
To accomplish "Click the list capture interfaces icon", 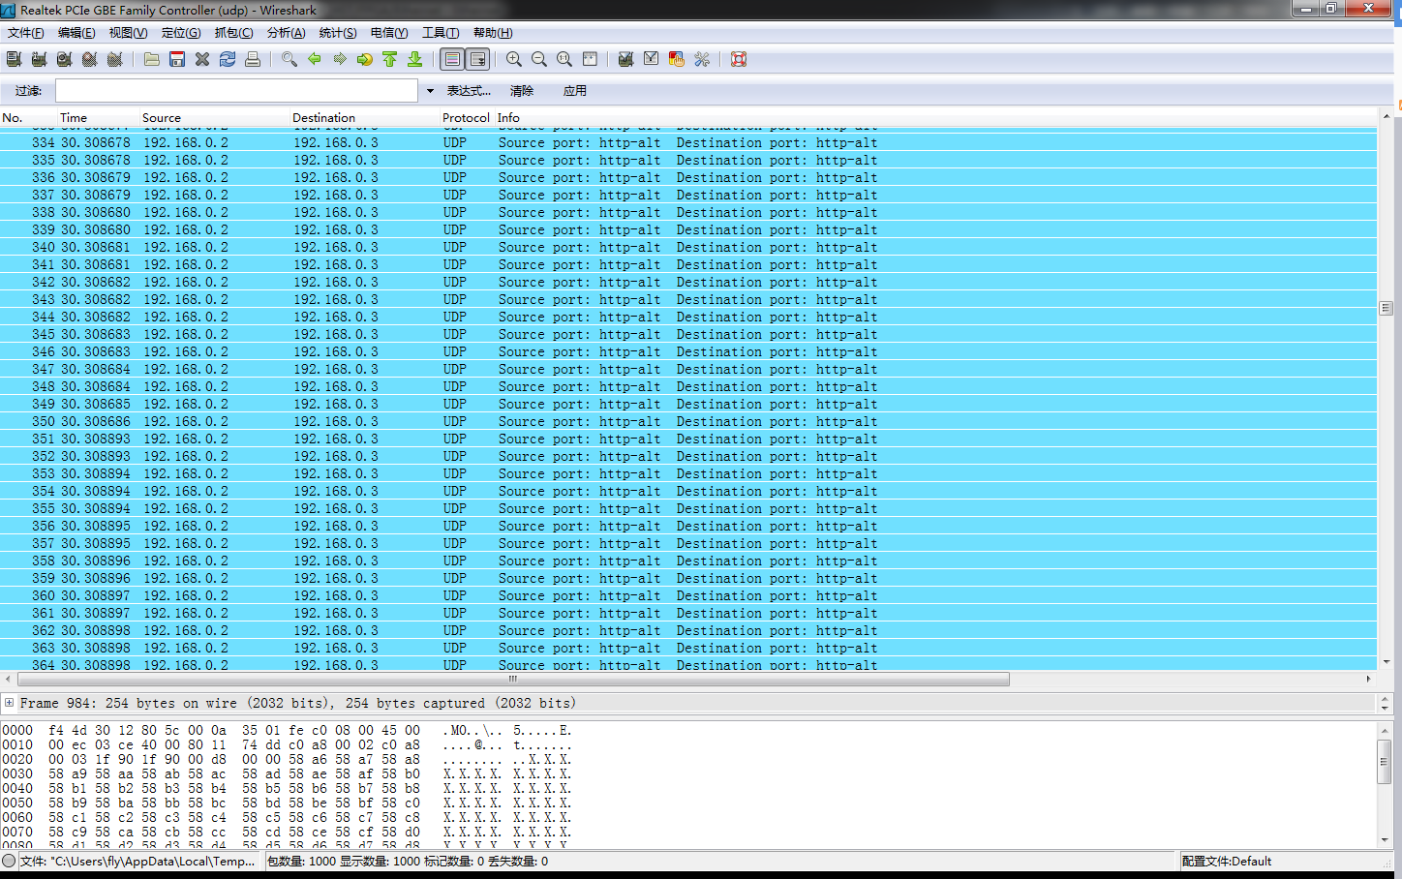I will point(14,59).
